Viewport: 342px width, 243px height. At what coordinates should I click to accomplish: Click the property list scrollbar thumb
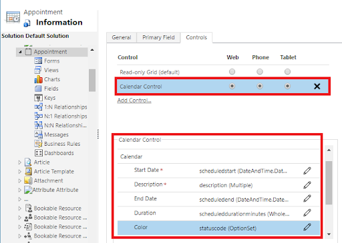click(x=329, y=182)
